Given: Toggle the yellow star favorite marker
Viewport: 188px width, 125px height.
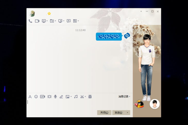Looking at the screenshot, I should 49,13.
